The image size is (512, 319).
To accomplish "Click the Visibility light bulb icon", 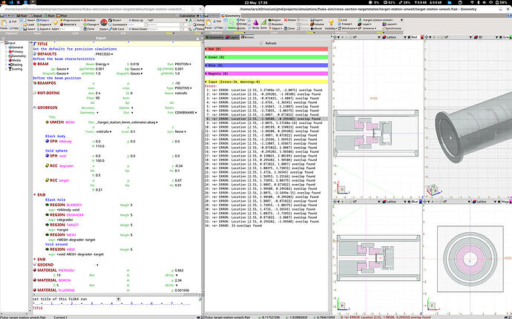I will click(x=331, y=22).
